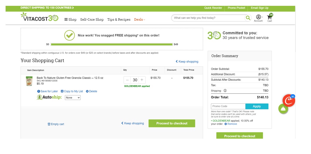Viewport: 311px width, 154px height.
Task: Click Keep shopping beside checkout button
Action: click(x=132, y=123)
